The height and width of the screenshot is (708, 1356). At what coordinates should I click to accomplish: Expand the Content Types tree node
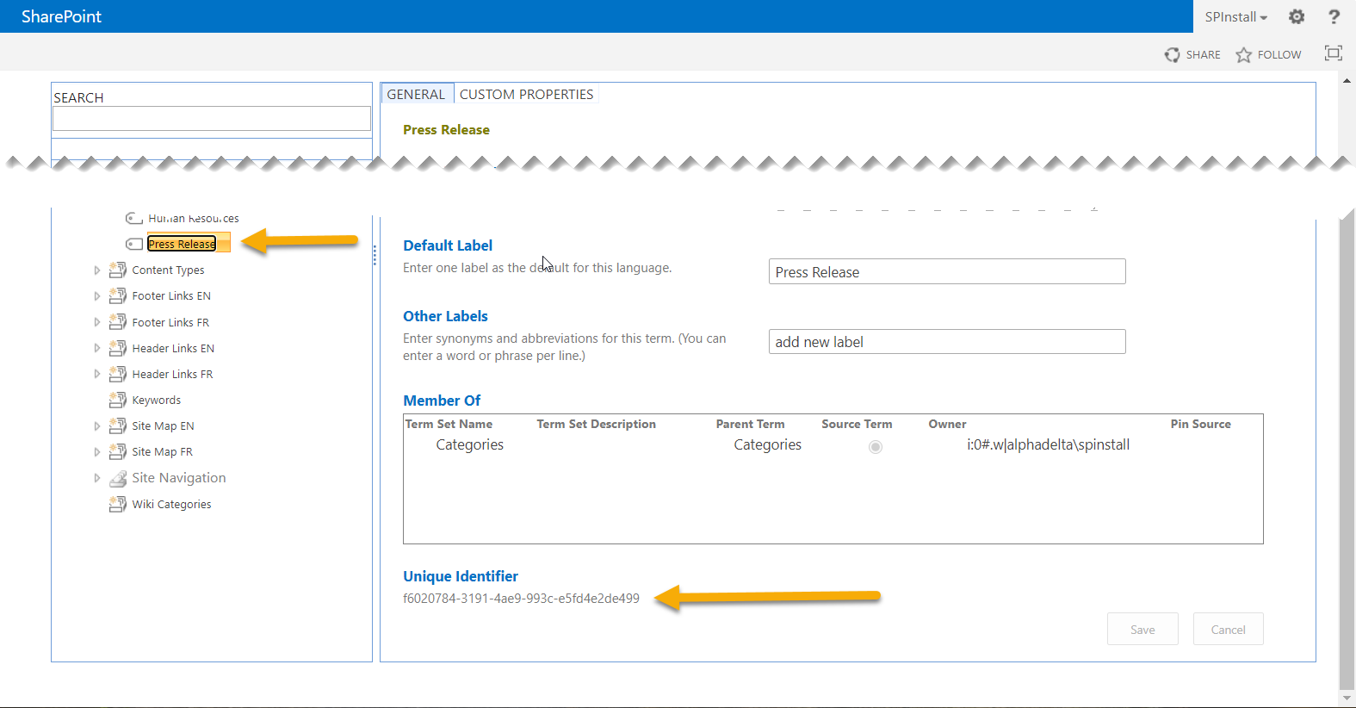(x=97, y=270)
